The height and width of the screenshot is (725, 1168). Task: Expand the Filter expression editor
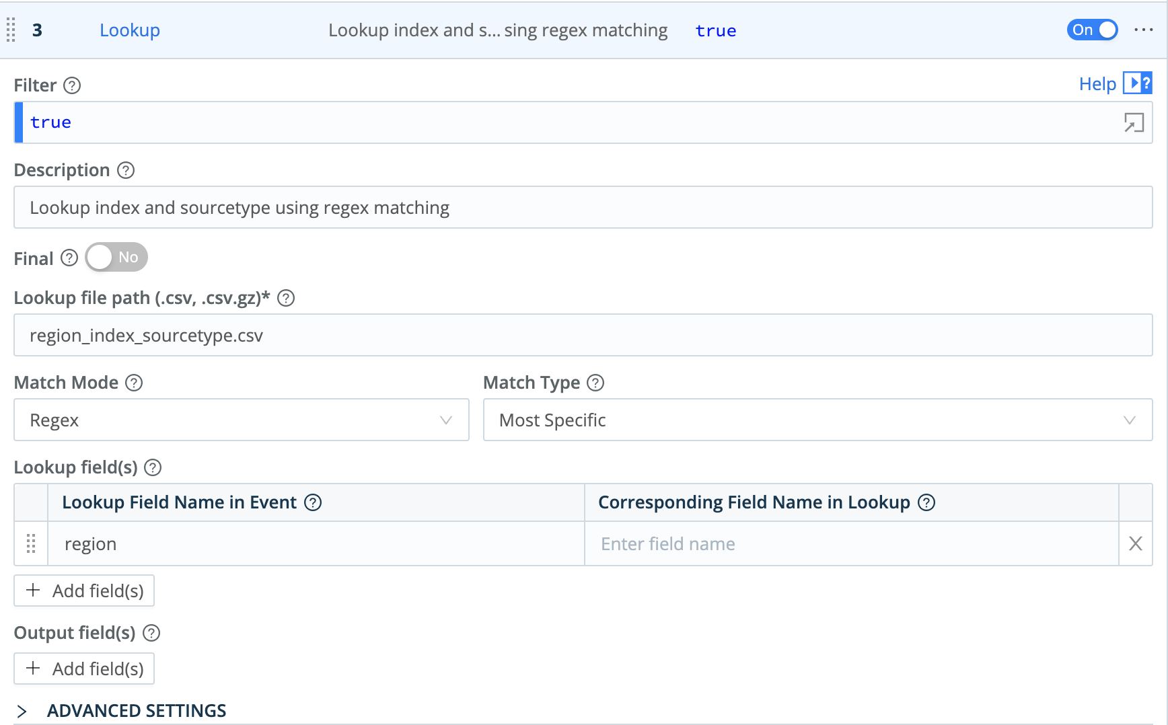tap(1134, 122)
